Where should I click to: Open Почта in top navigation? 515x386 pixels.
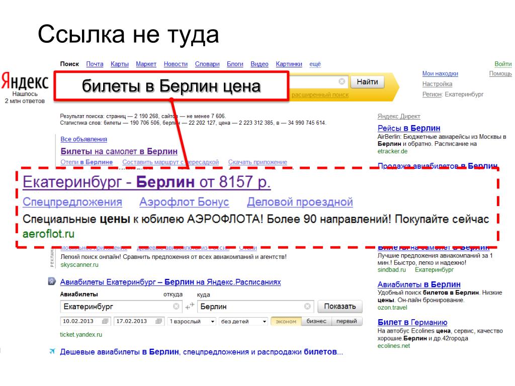tap(95, 64)
